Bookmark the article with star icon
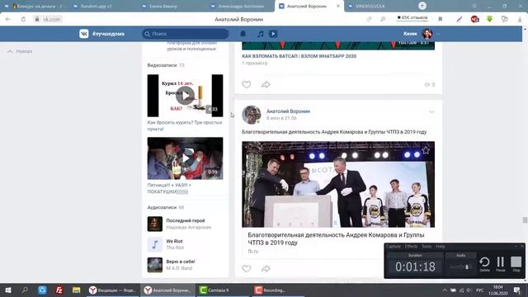 tap(426, 150)
